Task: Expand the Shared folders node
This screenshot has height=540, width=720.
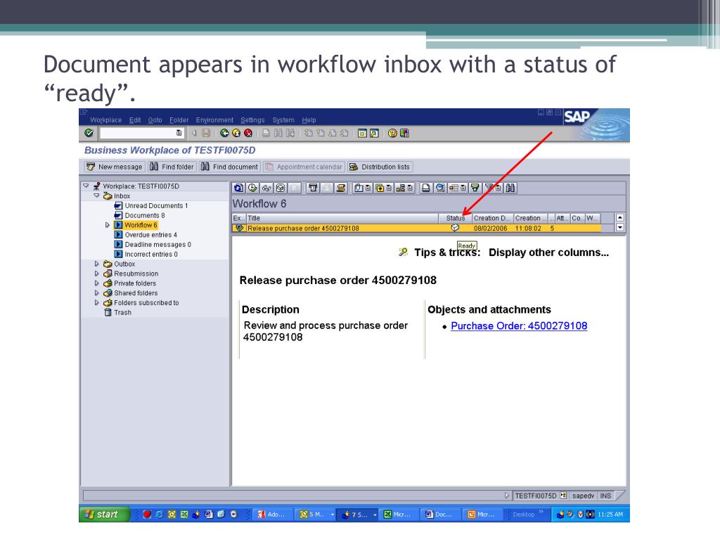Action: [96, 293]
